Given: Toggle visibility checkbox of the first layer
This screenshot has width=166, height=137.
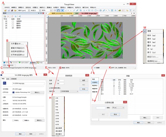Looking at the screenshot, I should point(6,21).
